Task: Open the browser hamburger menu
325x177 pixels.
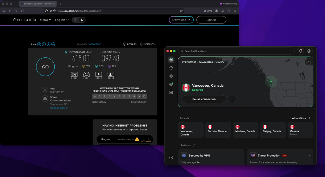Action: [x=235, y=11]
